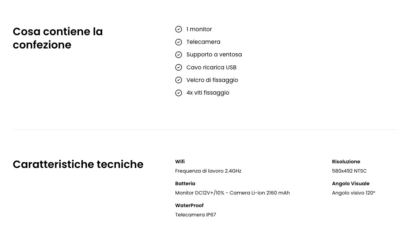Click the check icon beside 1 monitor

click(179, 29)
